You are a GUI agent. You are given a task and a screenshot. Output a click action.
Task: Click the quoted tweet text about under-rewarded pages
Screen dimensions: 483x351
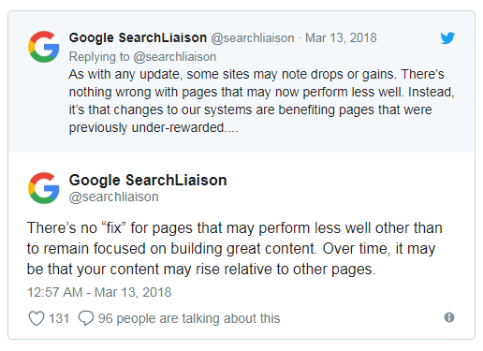pyautogui.click(x=261, y=101)
